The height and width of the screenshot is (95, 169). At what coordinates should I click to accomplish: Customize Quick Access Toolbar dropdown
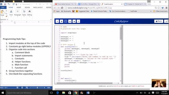point(21,4)
